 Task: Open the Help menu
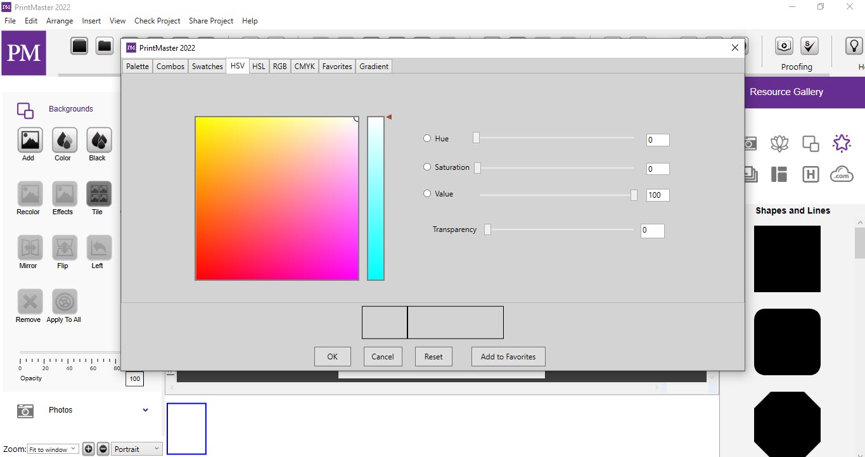(x=250, y=21)
